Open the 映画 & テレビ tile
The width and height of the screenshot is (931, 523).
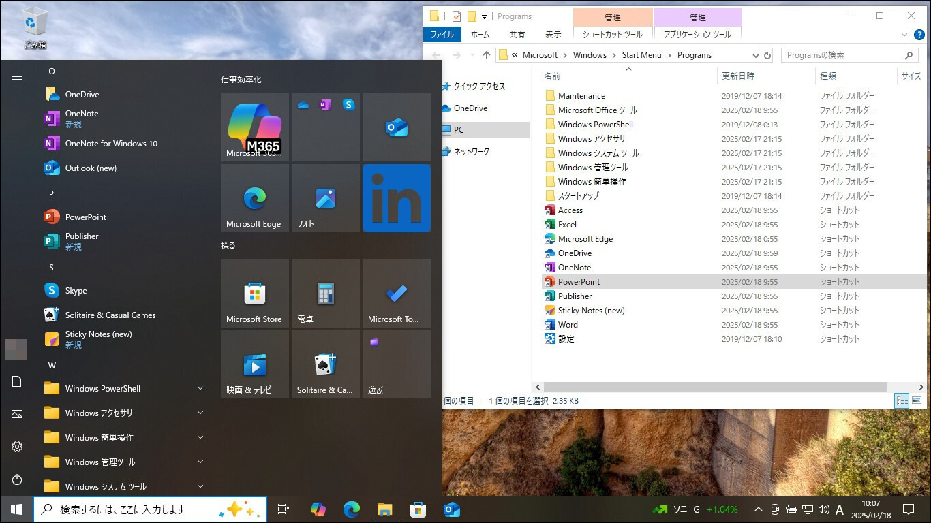tap(255, 364)
